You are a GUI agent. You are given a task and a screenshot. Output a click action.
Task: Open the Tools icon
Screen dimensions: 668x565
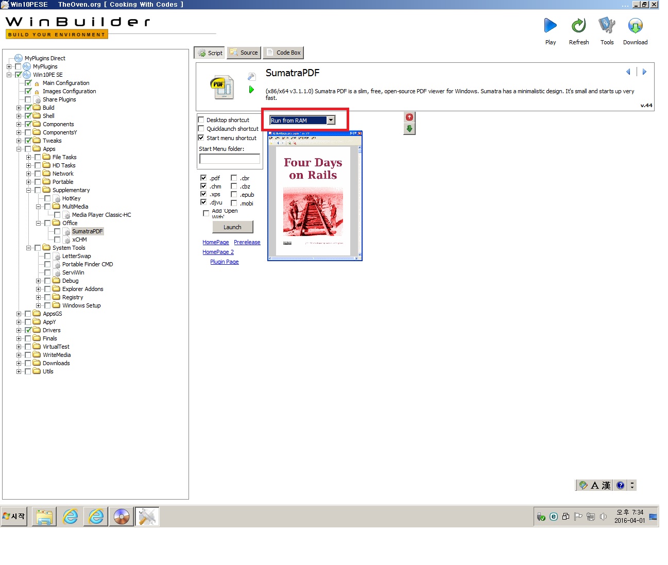[x=607, y=26]
